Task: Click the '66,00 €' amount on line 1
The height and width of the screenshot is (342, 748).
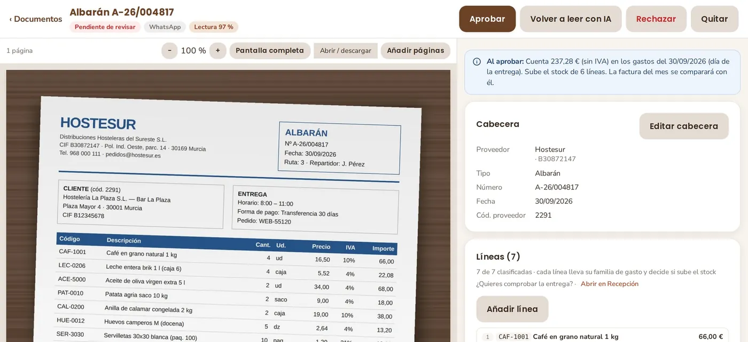Action: pyautogui.click(x=711, y=337)
